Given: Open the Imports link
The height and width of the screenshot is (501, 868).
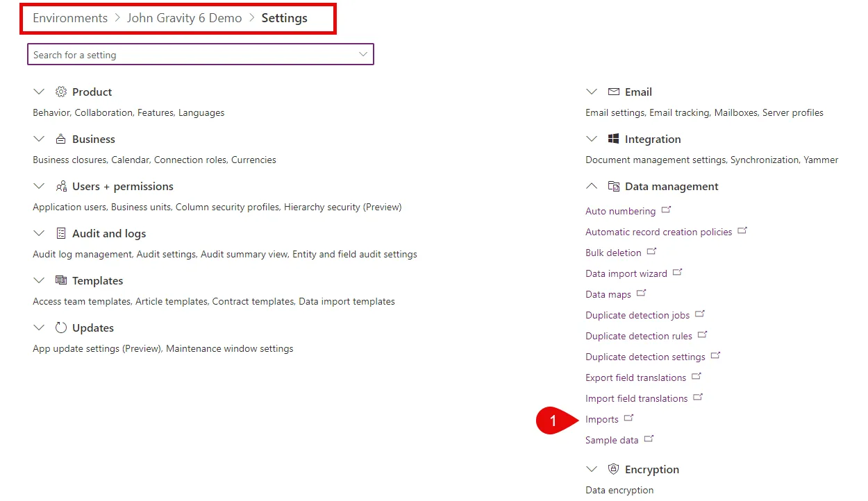Looking at the screenshot, I should pos(602,419).
